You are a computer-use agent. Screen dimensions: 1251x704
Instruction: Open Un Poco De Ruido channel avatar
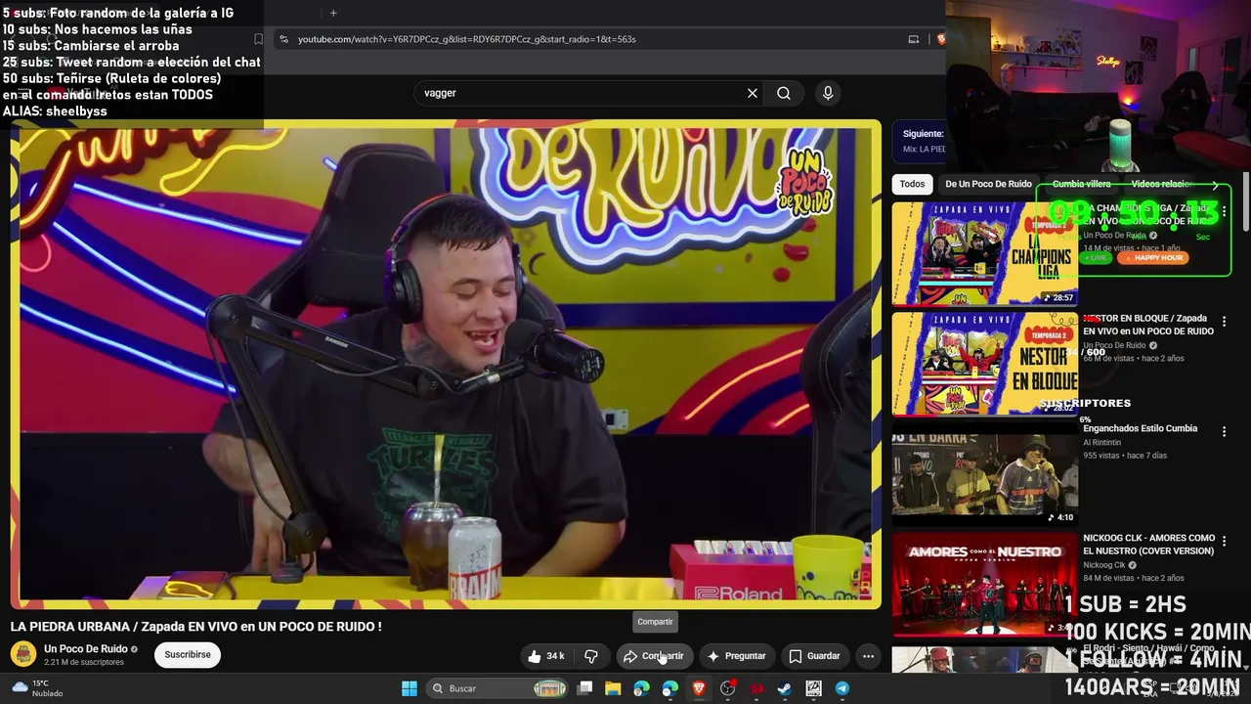click(x=24, y=655)
